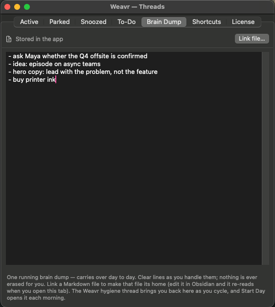
Task: Click the green zoom window button
Action: point(27,7)
